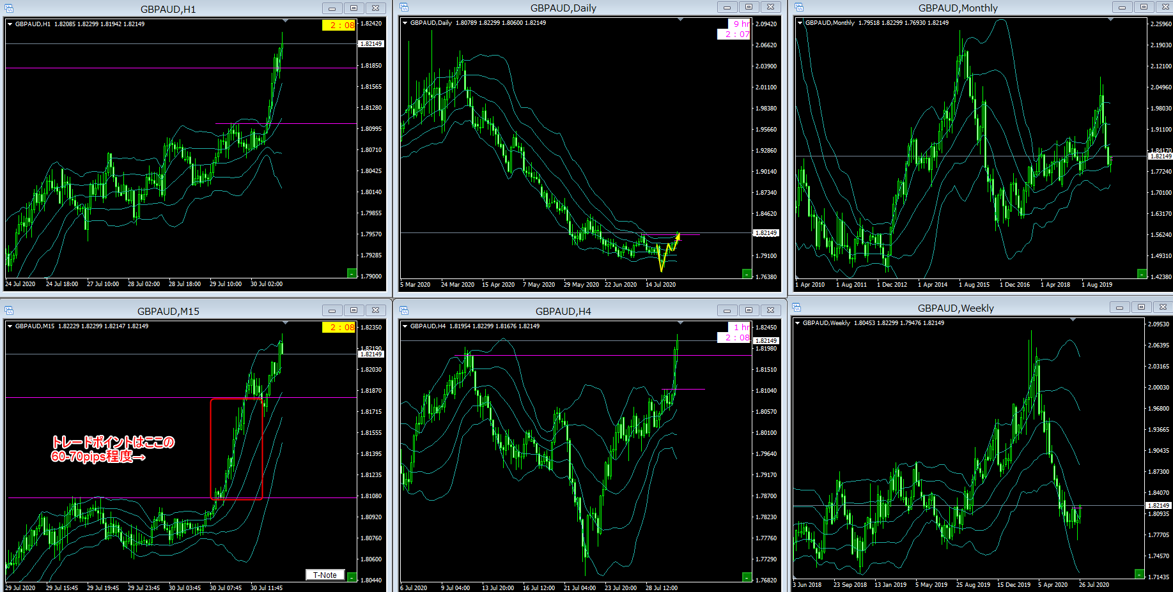Activate the GBPAUD,Daily window title bar
Image resolution: width=1173 pixels, height=592 pixels.
(563, 8)
